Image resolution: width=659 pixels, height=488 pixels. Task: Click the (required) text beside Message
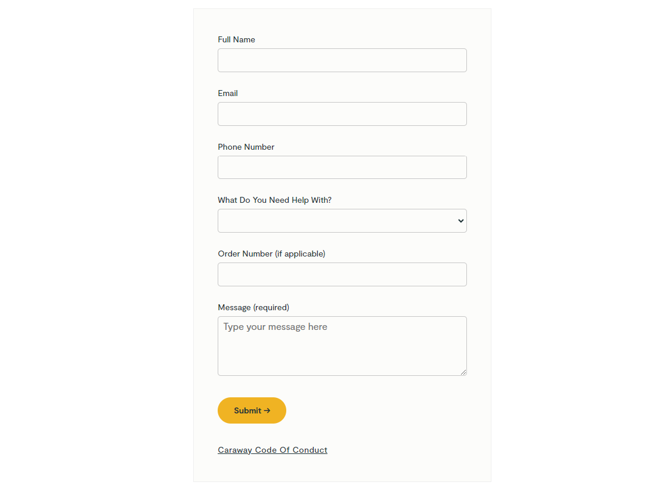pyautogui.click(x=271, y=308)
